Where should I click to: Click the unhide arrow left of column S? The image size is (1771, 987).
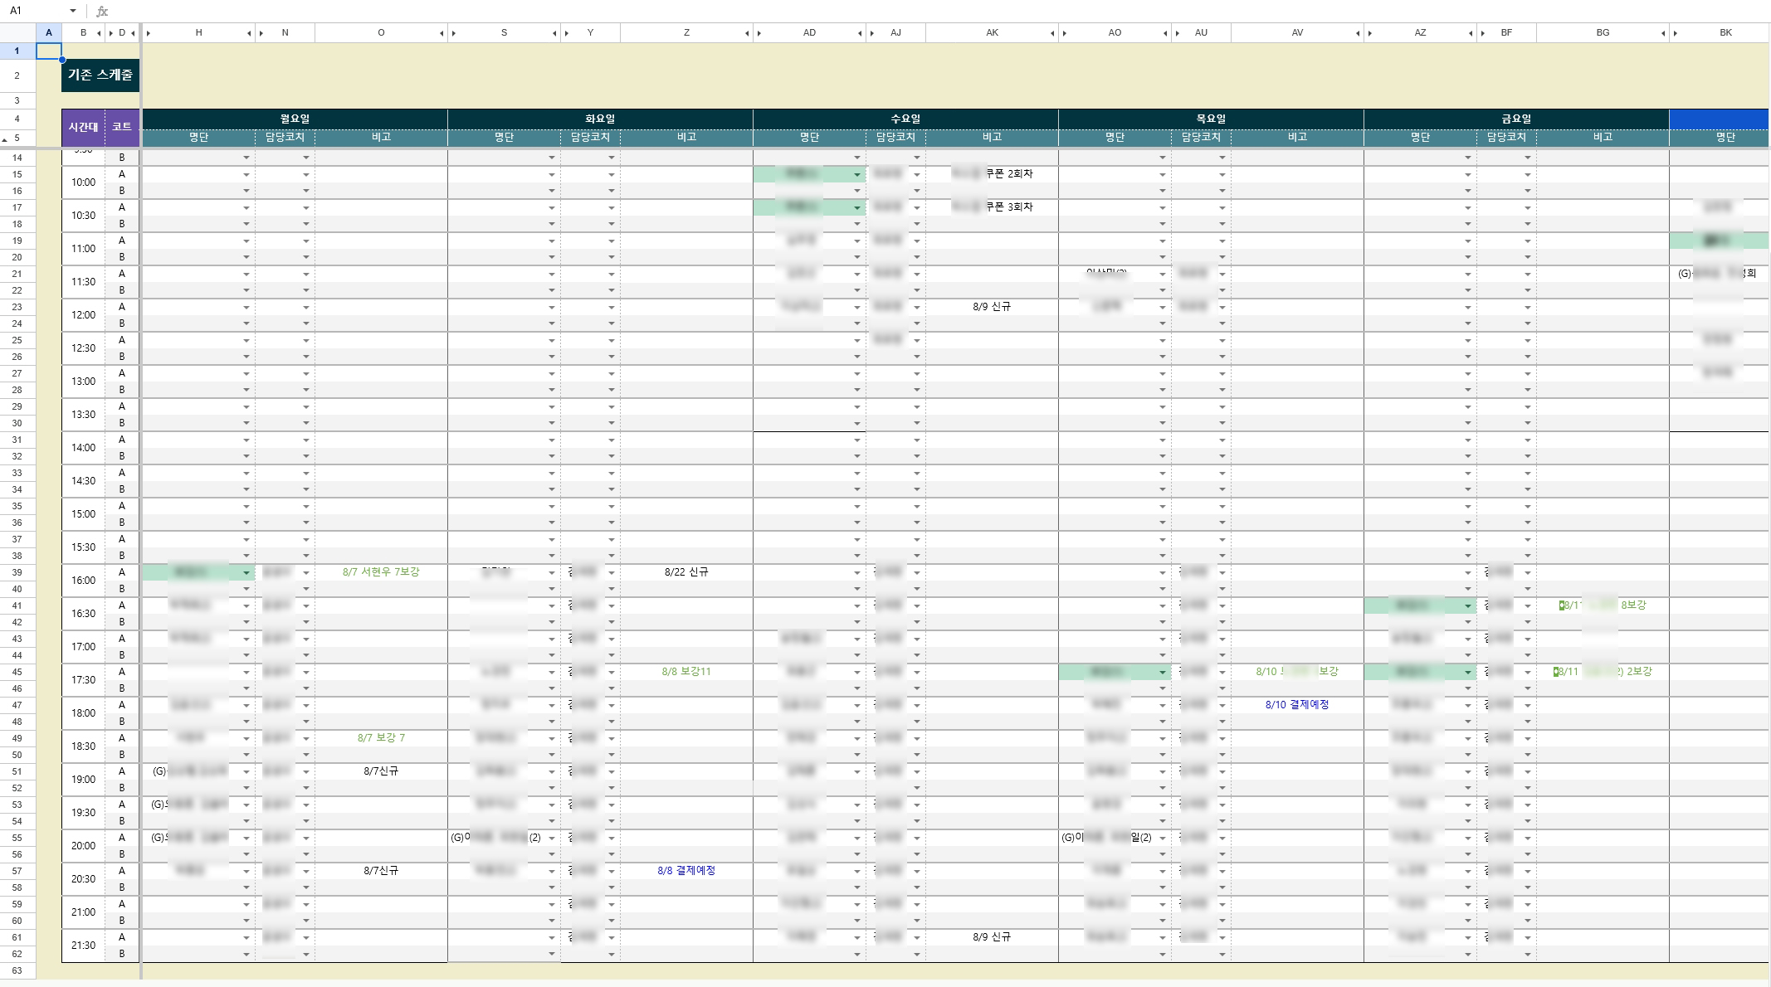[454, 33]
